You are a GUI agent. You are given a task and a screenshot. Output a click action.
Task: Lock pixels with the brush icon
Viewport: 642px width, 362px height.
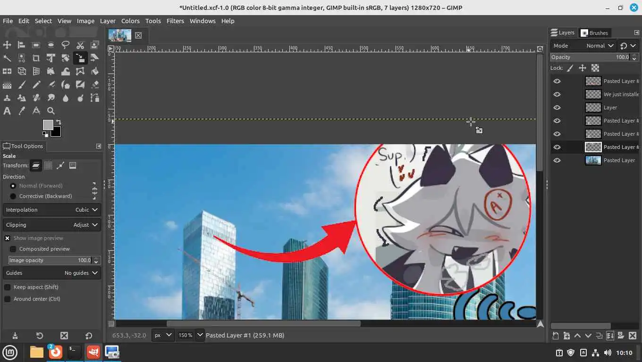click(x=570, y=68)
